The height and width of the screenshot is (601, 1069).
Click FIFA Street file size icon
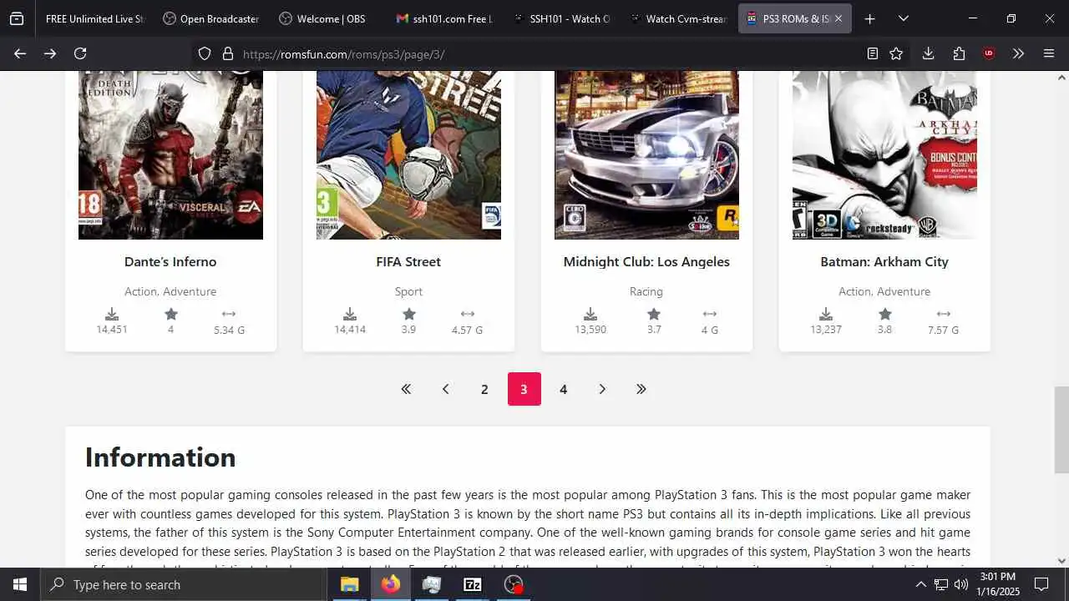click(x=468, y=314)
